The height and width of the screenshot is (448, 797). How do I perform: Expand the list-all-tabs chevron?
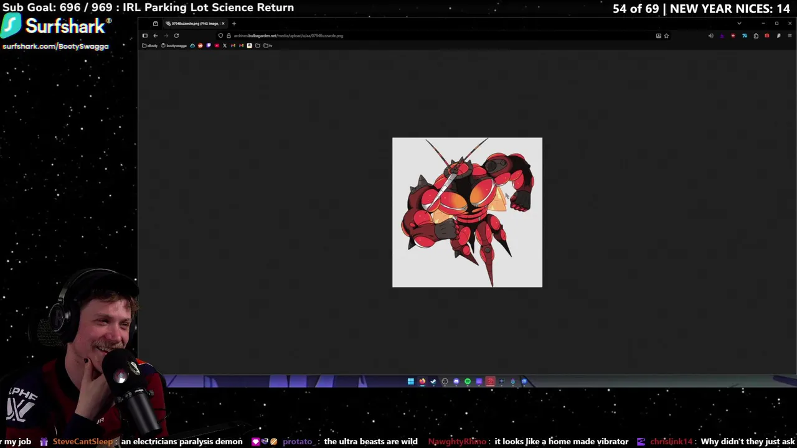click(739, 24)
